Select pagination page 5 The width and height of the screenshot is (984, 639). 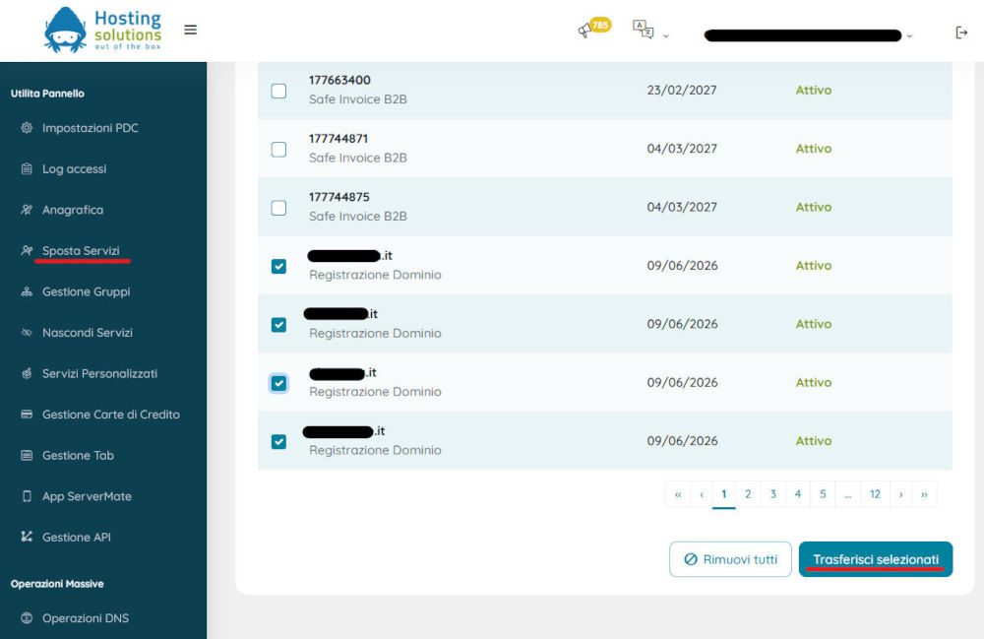(823, 494)
